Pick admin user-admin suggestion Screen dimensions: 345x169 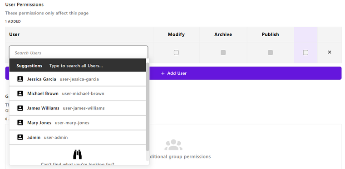click(78, 137)
